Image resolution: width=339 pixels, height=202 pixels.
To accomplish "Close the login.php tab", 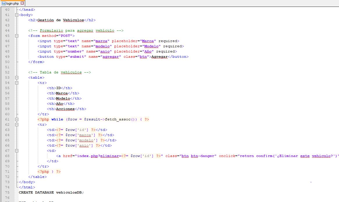I will pos(22,3).
